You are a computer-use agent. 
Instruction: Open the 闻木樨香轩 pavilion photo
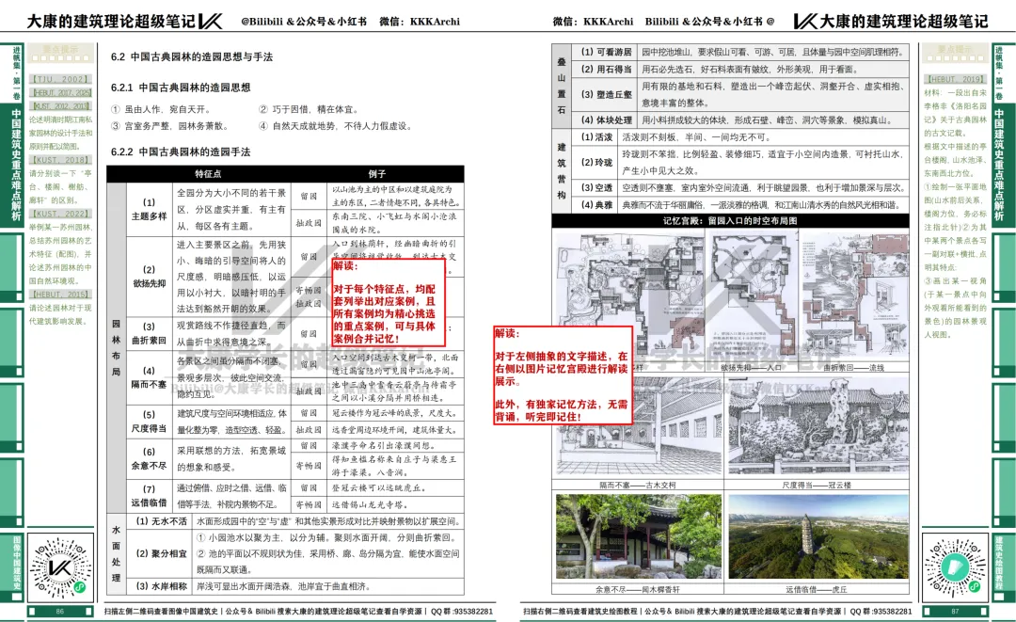click(x=638, y=536)
